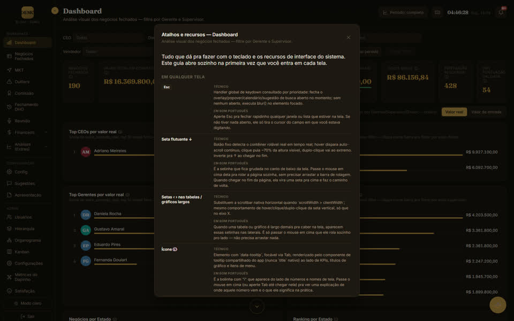Click the screen icon beside the clock
The image size is (514, 321).
[437, 12]
